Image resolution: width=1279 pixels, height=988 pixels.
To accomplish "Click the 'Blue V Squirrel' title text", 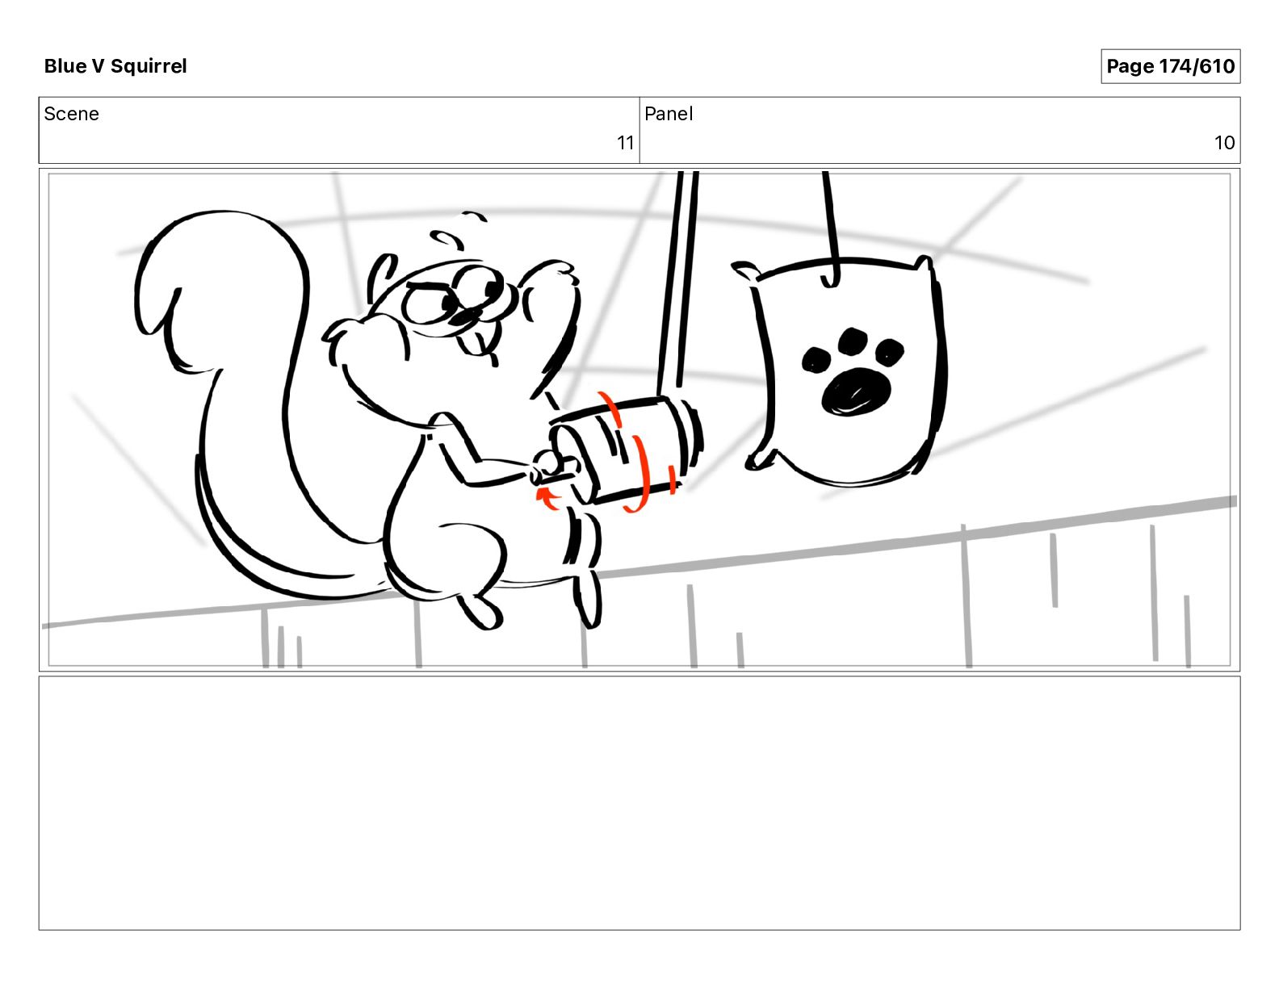I will pos(115,66).
